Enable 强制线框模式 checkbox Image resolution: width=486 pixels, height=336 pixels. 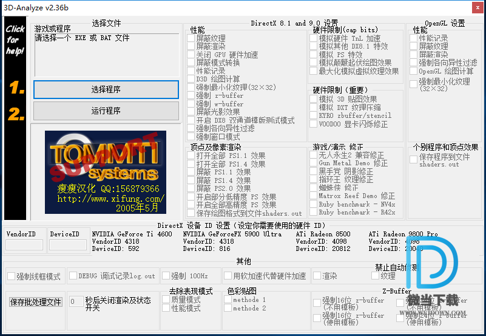tap(11, 276)
